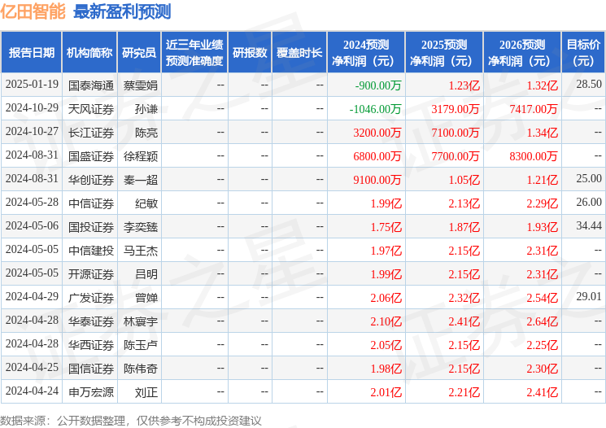Select analyst name 刘正
The height and width of the screenshot is (428, 606).
click(x=146, y=392)
